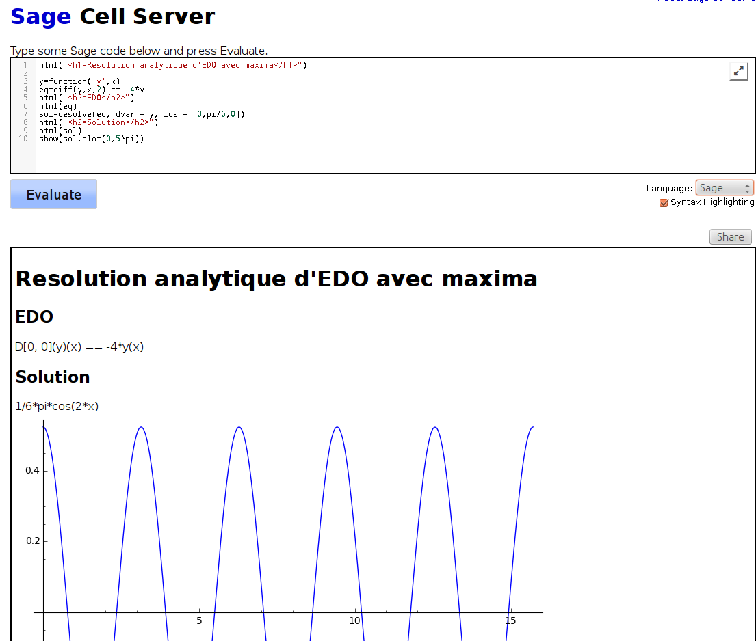Click the y-axis tick label 0.4 on the plot
Image resolution: width=756 pixels, height=641 pixels.
32,470
